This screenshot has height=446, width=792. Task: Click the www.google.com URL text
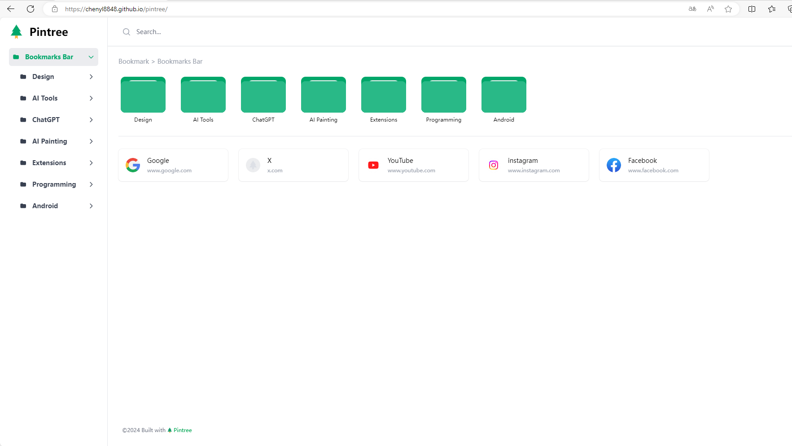(x=169, y=171)
